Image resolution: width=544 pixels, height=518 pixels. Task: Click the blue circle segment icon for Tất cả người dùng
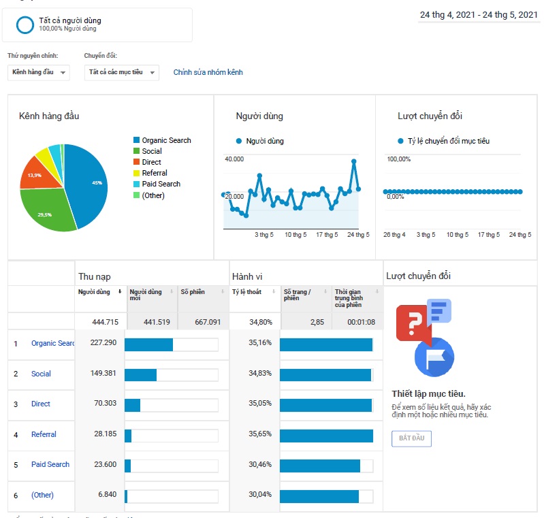pos(25,25)
